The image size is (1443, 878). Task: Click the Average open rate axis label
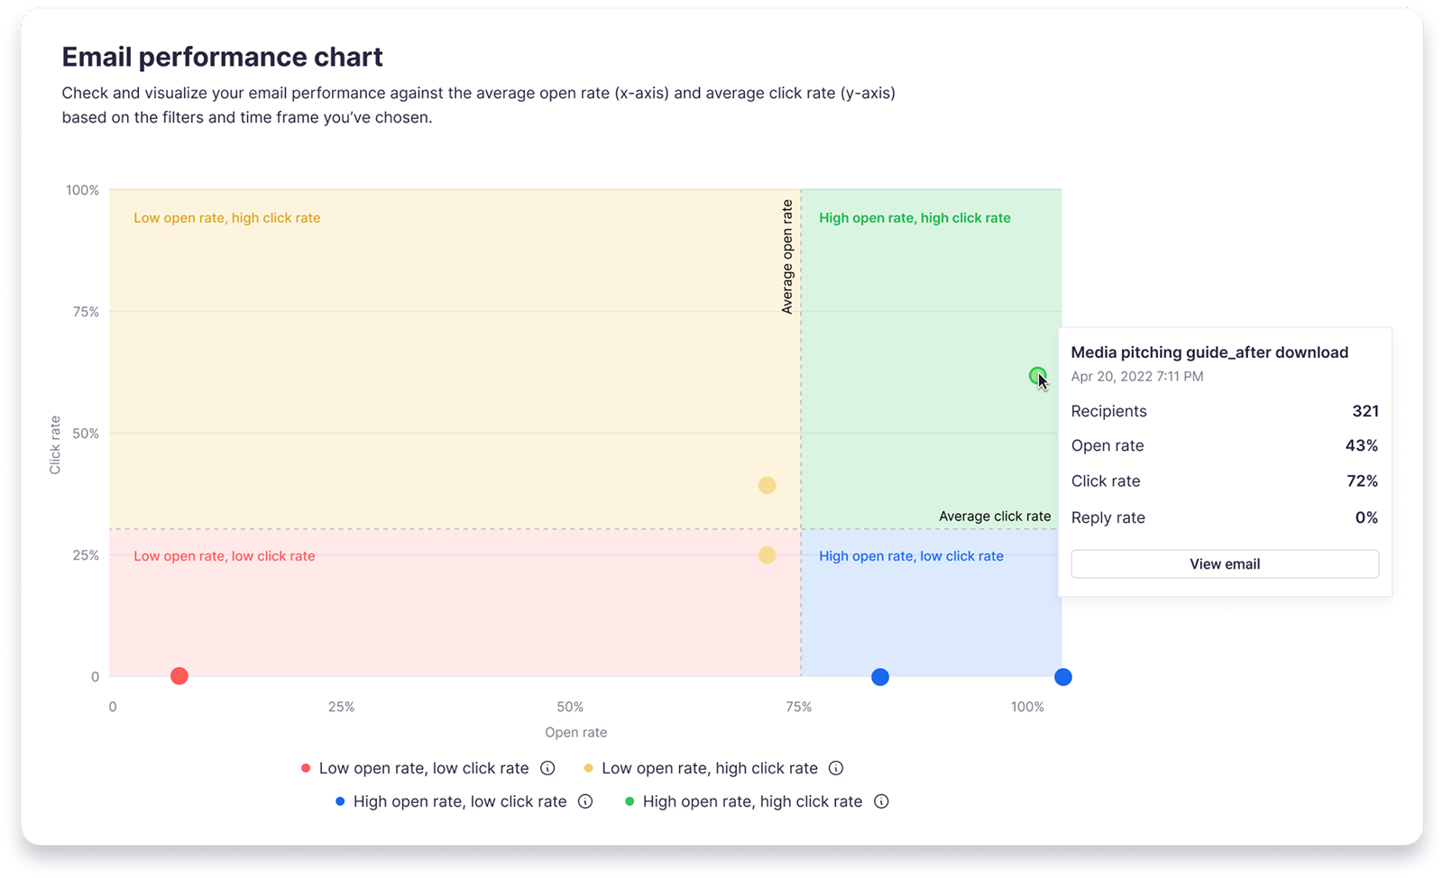click(787, 252)
